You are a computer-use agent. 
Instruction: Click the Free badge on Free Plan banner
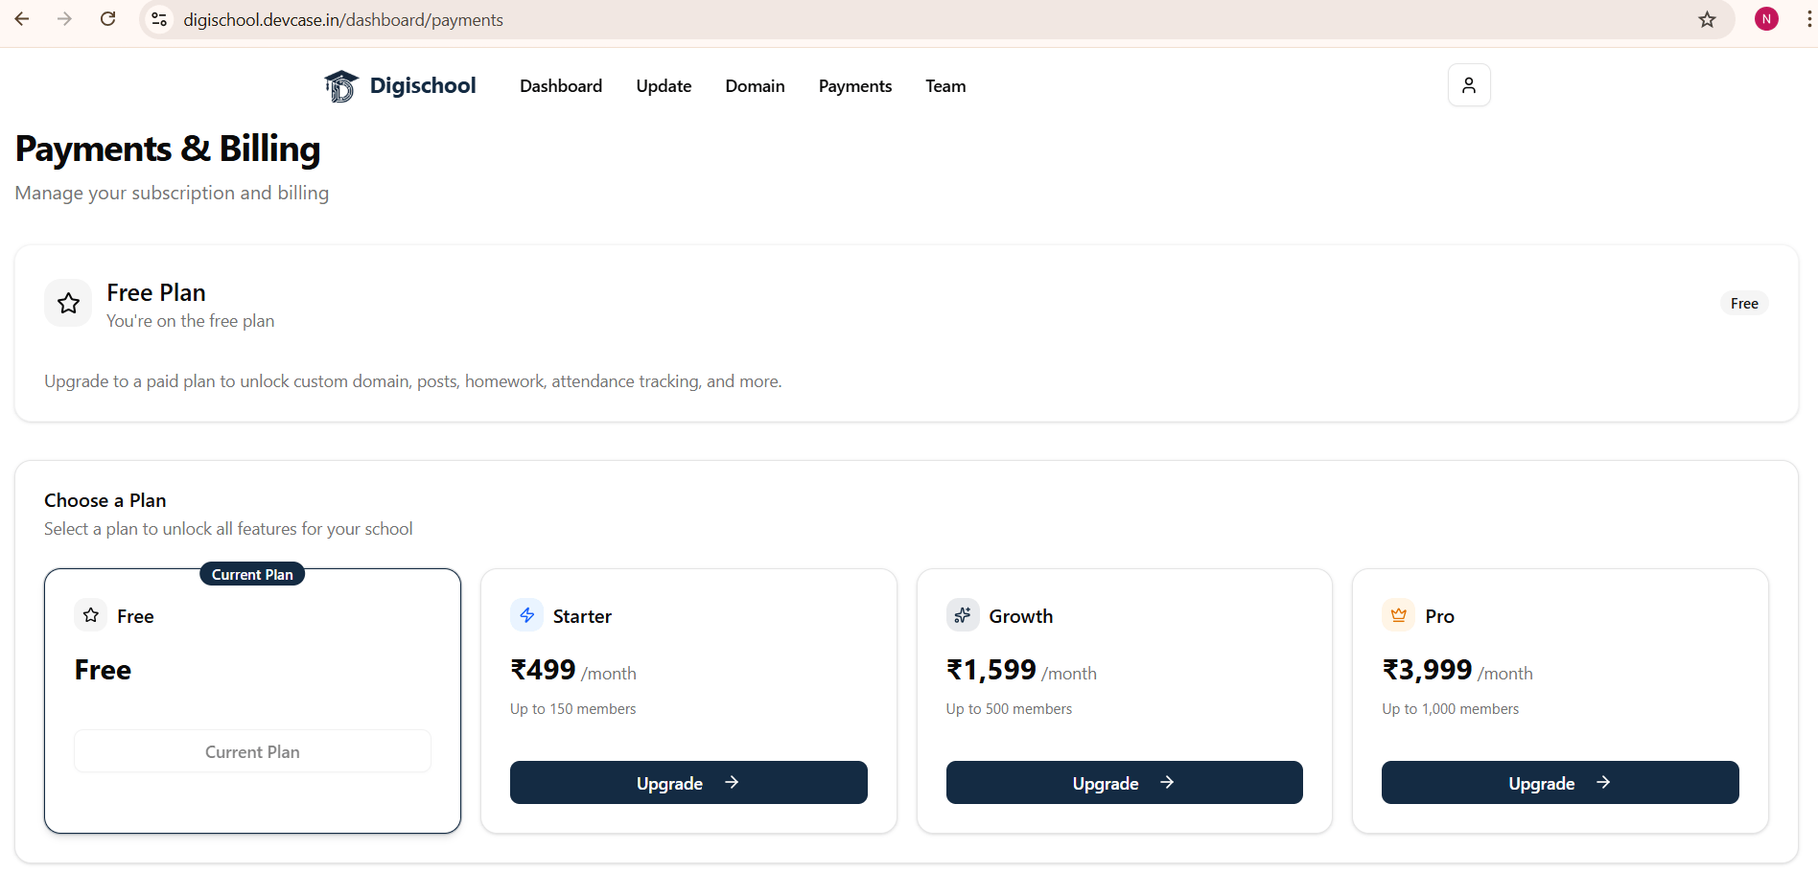(x=1744, y=303)
